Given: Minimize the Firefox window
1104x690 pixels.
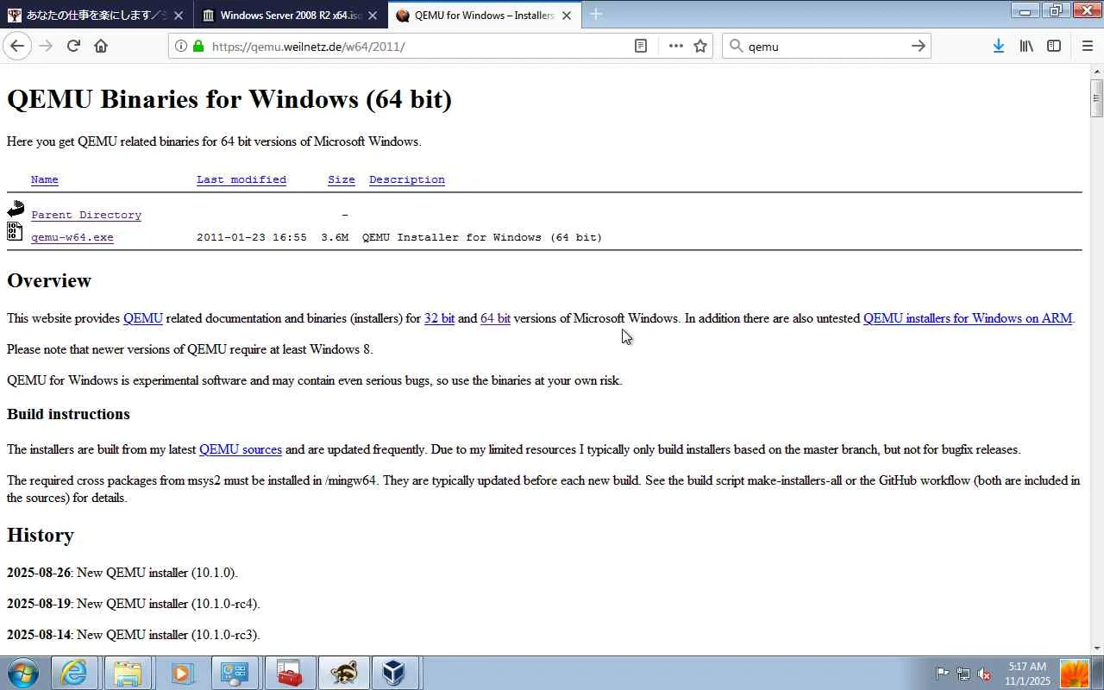Looking at the screenshot, I should tap(1026, 10).
